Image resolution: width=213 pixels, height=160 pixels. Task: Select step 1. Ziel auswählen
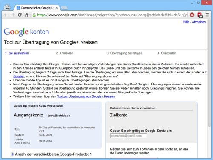17,53
